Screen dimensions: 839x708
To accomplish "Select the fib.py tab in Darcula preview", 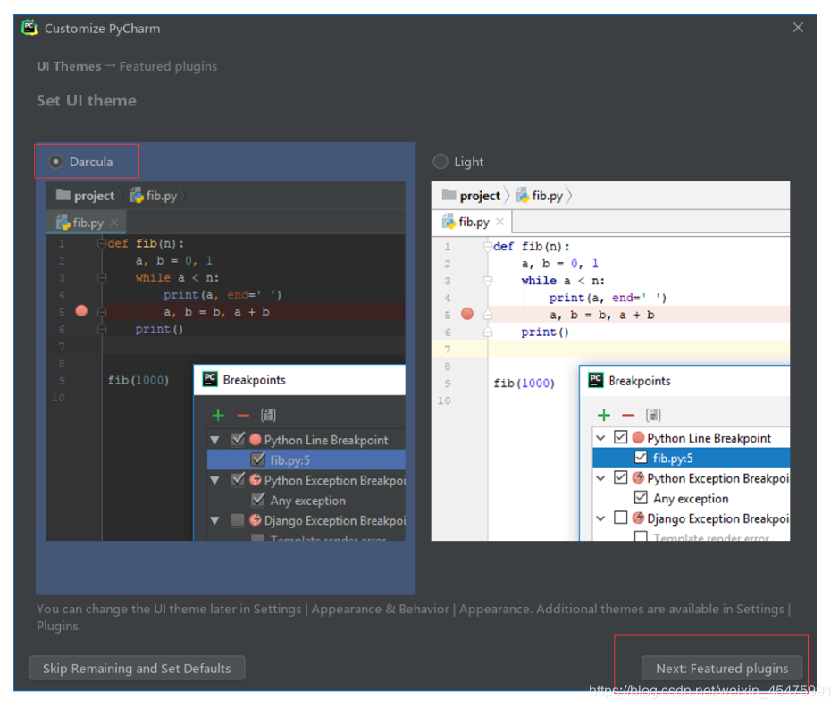I will click(x=86, y=222).
